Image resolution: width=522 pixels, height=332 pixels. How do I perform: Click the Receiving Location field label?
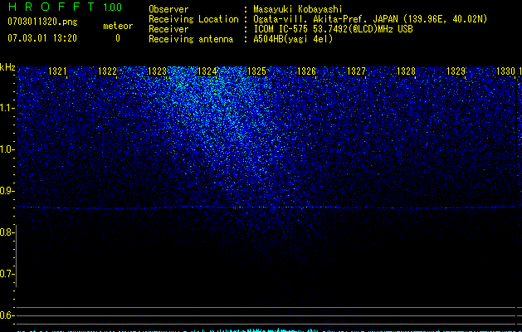193,19
